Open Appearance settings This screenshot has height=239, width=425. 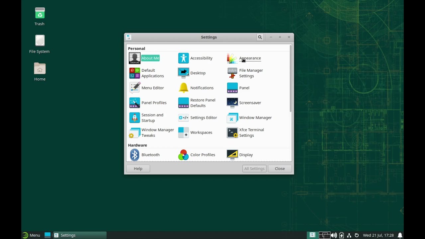coord(244,58)
